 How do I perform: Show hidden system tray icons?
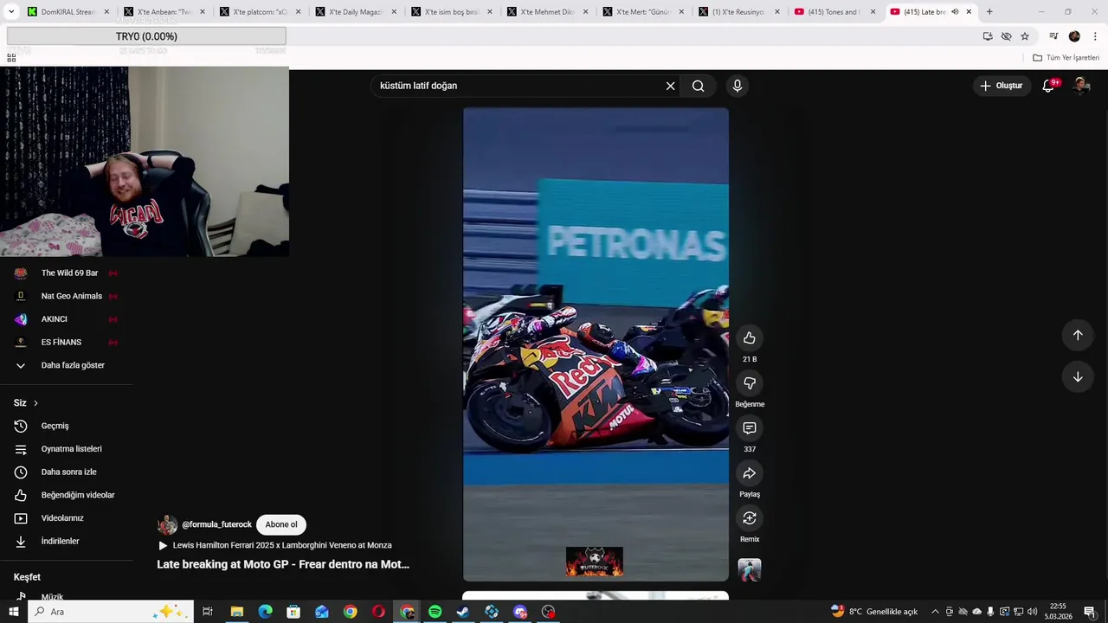tap(935, 612)
